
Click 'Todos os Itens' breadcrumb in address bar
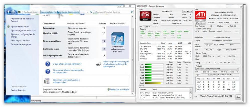coord(30,12)
